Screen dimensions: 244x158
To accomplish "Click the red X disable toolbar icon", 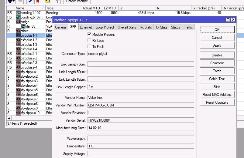I will pyautogui.click(x=38, y=2).
